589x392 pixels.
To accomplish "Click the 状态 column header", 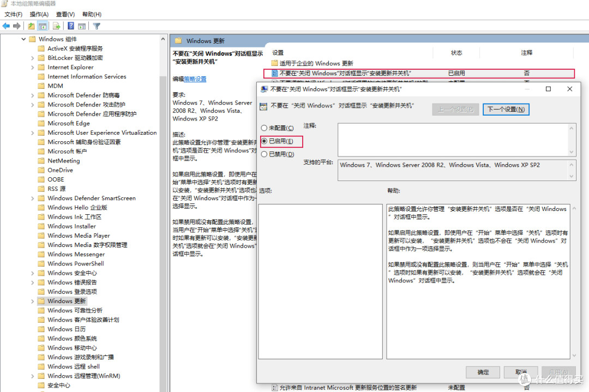I will tap(456, 52).
